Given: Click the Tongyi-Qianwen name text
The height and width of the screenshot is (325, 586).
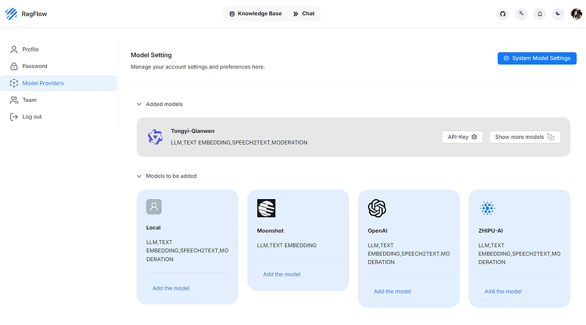Looking at the screenshot, I should tap(192, 131).
